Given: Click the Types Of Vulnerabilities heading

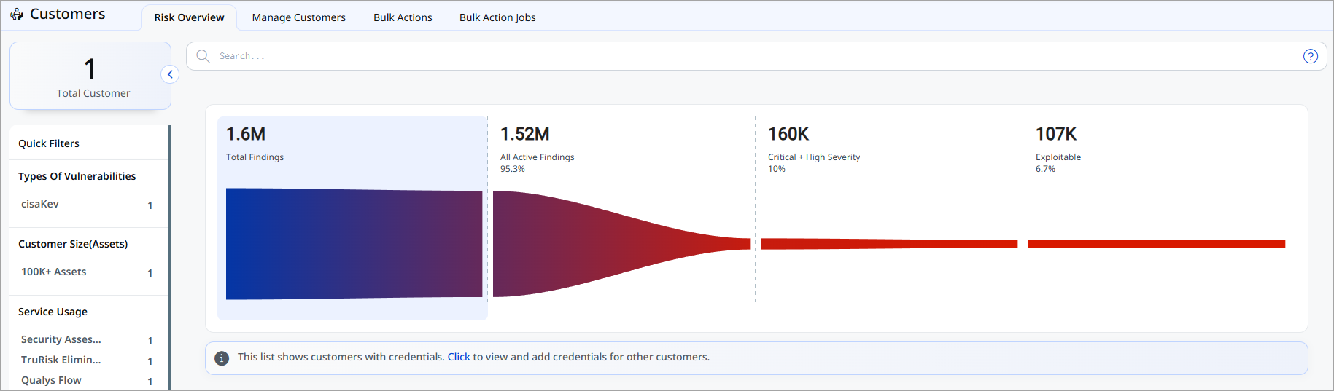Looking at the screenshot, I should pyautogui.click(x=77, y=176).
